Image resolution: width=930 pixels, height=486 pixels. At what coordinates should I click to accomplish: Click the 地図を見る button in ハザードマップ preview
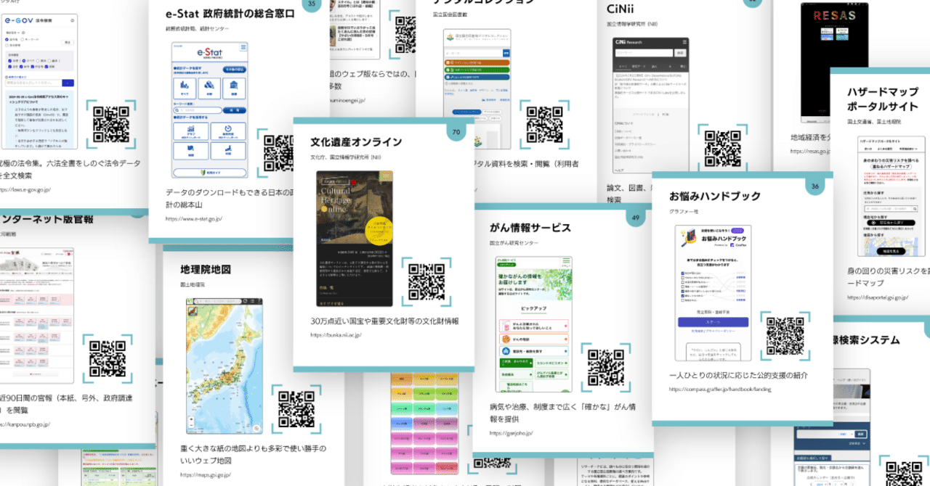click(891, 251)
